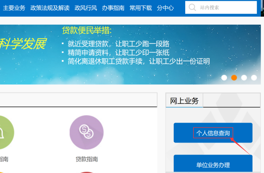Click the 站内搜索 search input field
Viewport: 264px width, 173px height.
[x=221, y=8]
